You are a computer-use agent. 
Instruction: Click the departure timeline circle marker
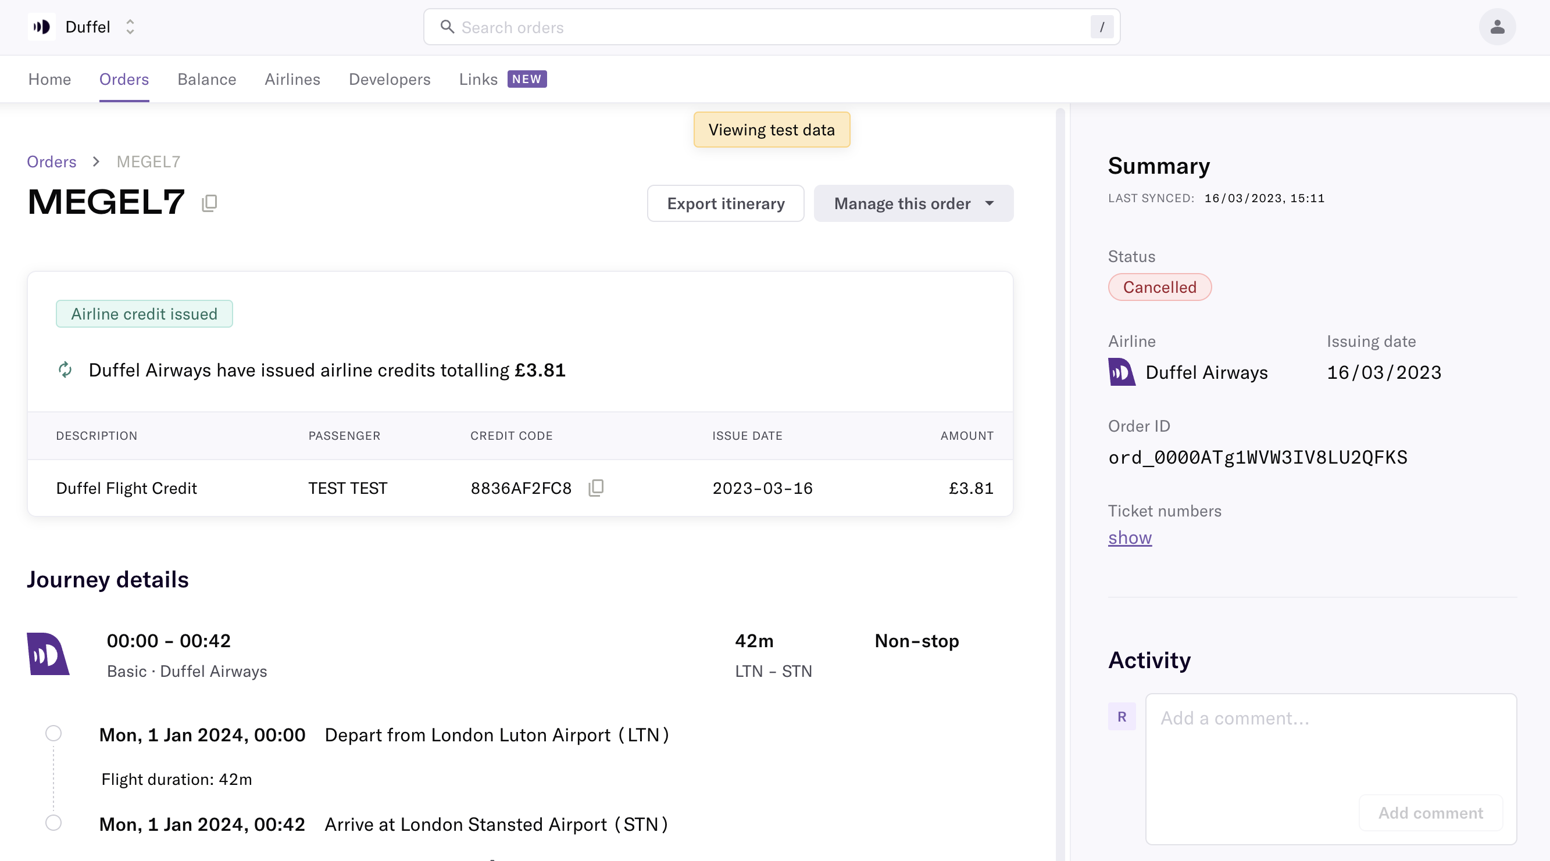pos(53,734)
